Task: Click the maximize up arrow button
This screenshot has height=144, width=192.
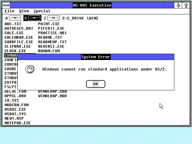Action: point(186,5)
